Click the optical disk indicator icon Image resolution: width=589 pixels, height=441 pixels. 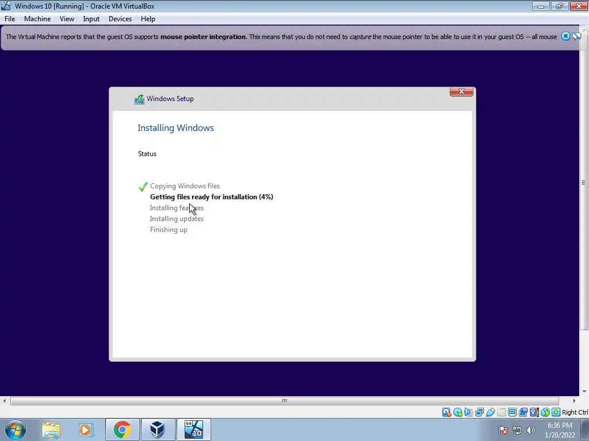click(x=457, y=412)
